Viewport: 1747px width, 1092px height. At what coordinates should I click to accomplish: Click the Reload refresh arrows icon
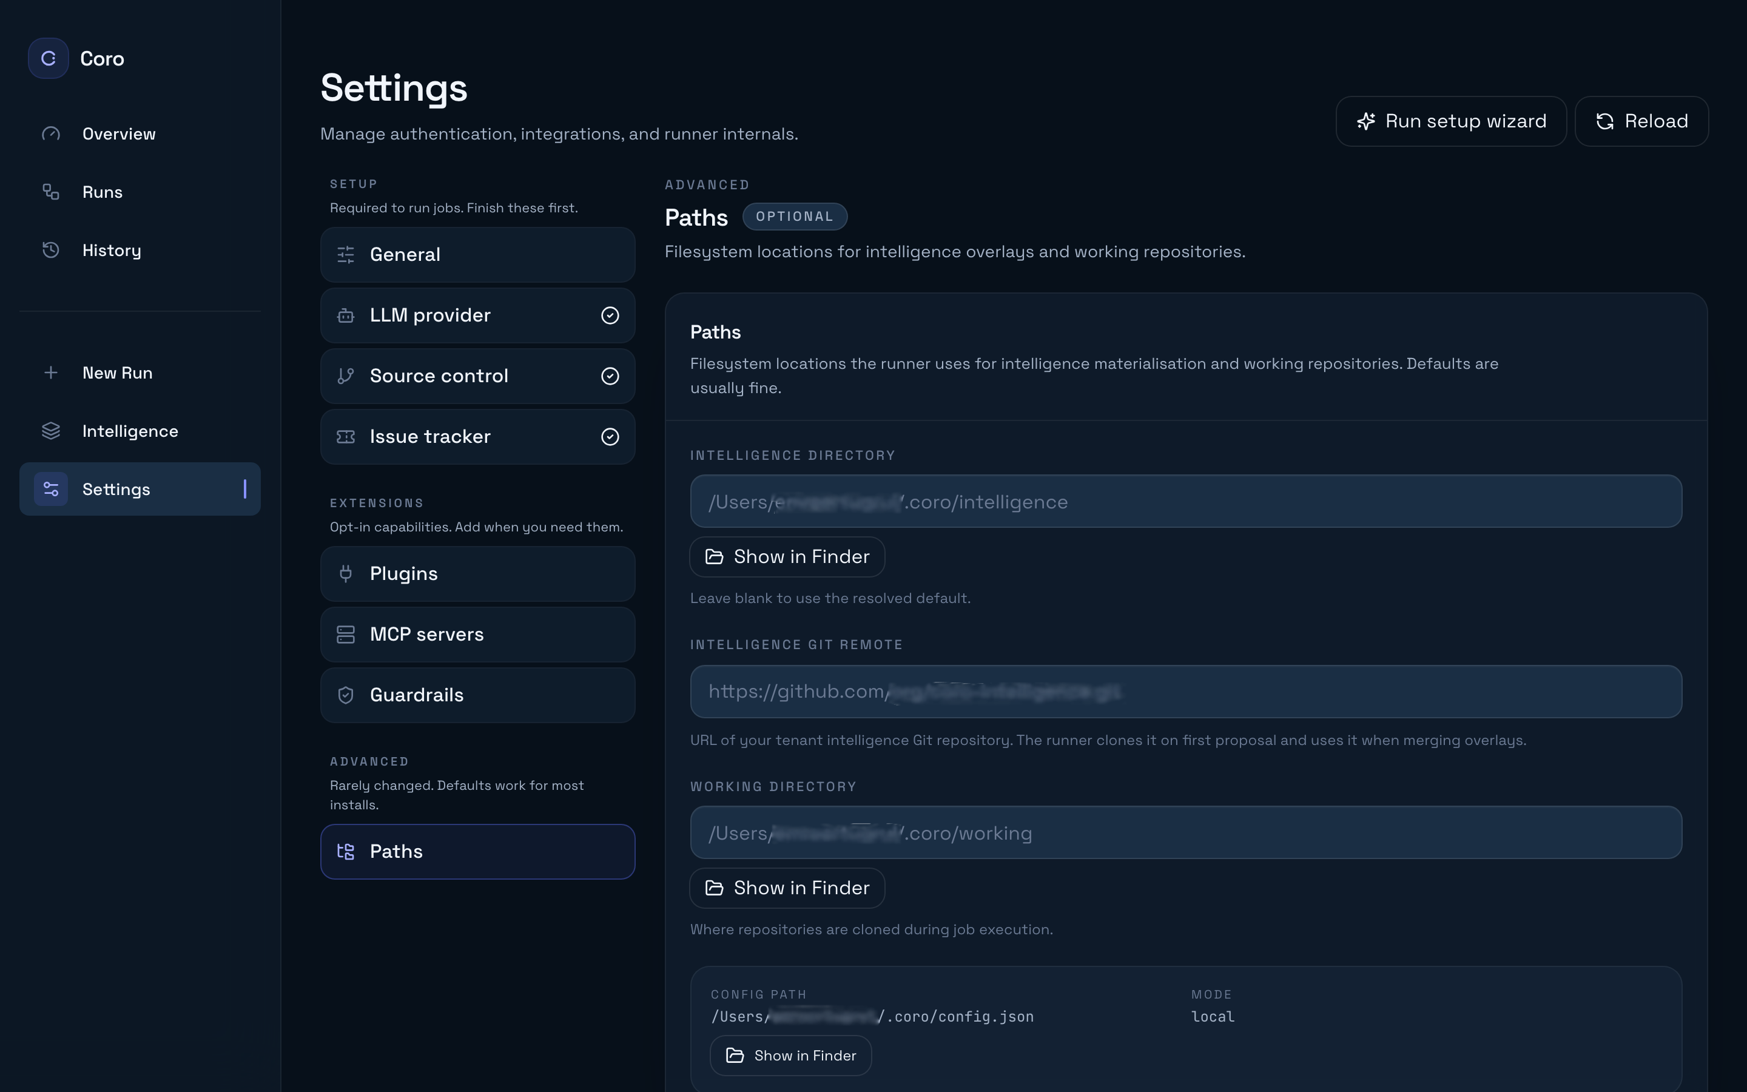[1605, 121]
